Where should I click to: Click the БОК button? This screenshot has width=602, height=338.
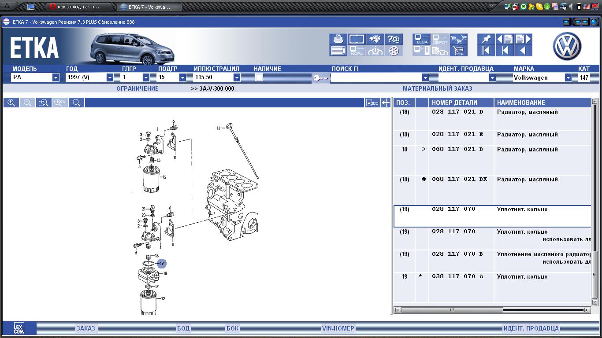pyautogui.click(x=232, y=328)
